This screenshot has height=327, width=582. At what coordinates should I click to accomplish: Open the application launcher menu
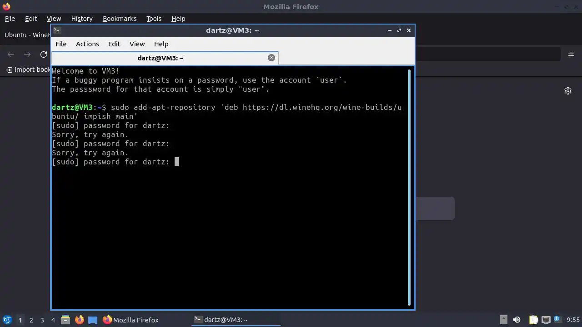(7, 320)
